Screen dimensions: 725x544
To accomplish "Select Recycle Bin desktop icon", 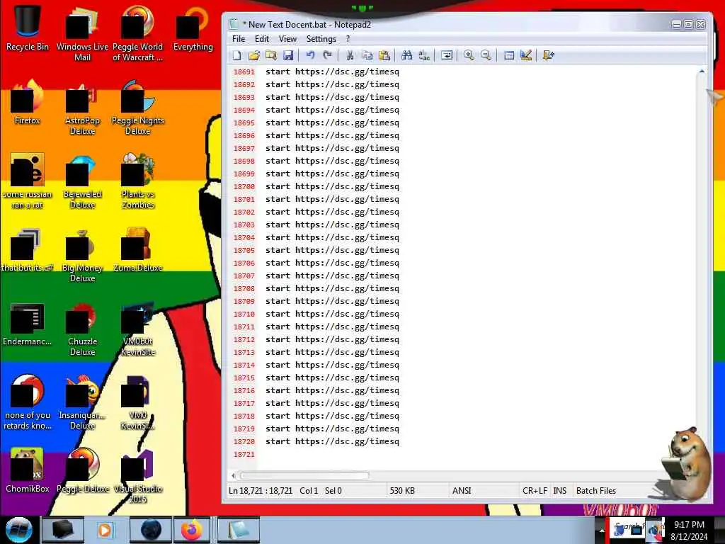I will pyautogui.click(x=28, y=28).
